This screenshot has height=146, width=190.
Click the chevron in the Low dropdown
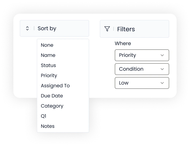tap(162, 83)
